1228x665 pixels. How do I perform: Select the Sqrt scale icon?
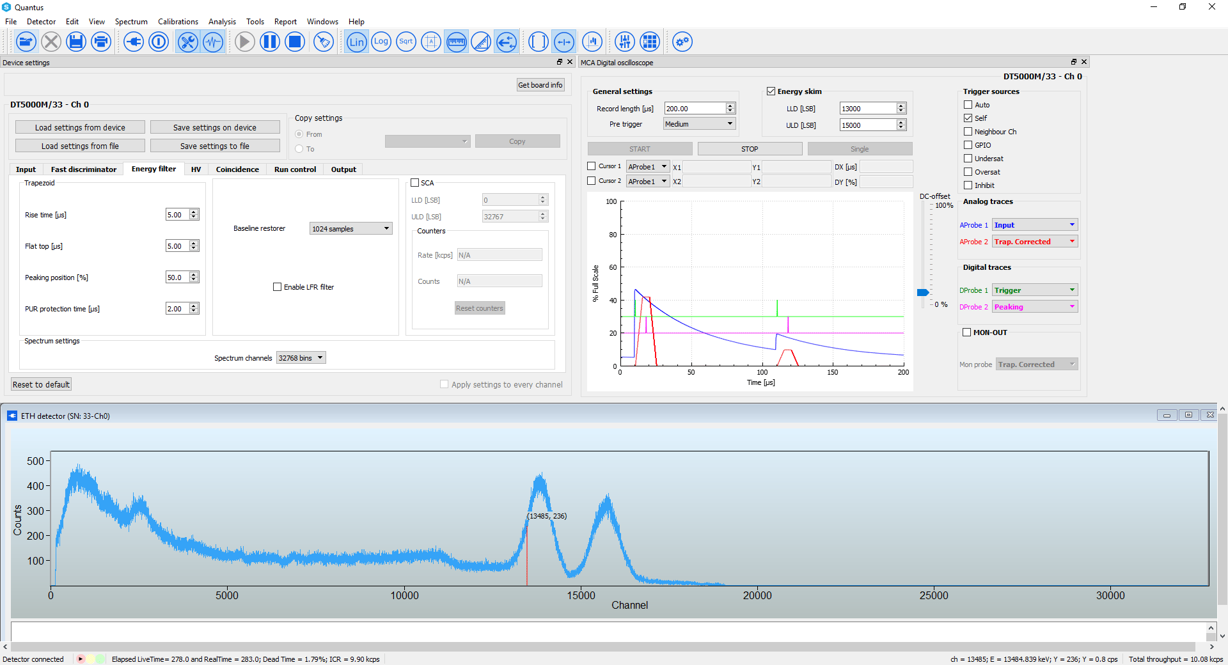[x=406, y=42]
